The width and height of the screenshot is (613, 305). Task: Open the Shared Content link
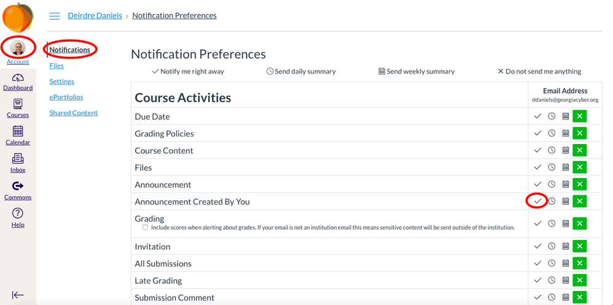tap(74, 113)
